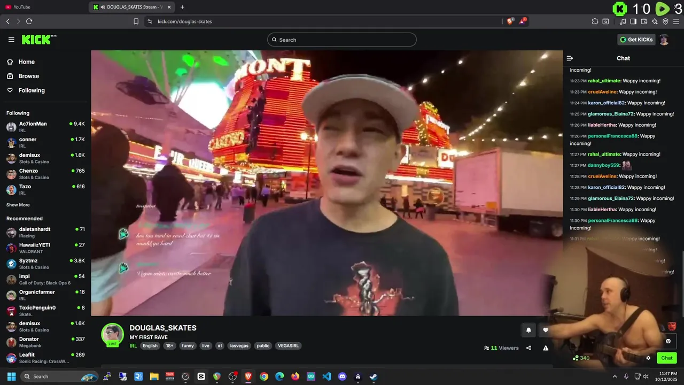
Task: Click the 18+ stream tag
Action: click(x=169, y=346)
